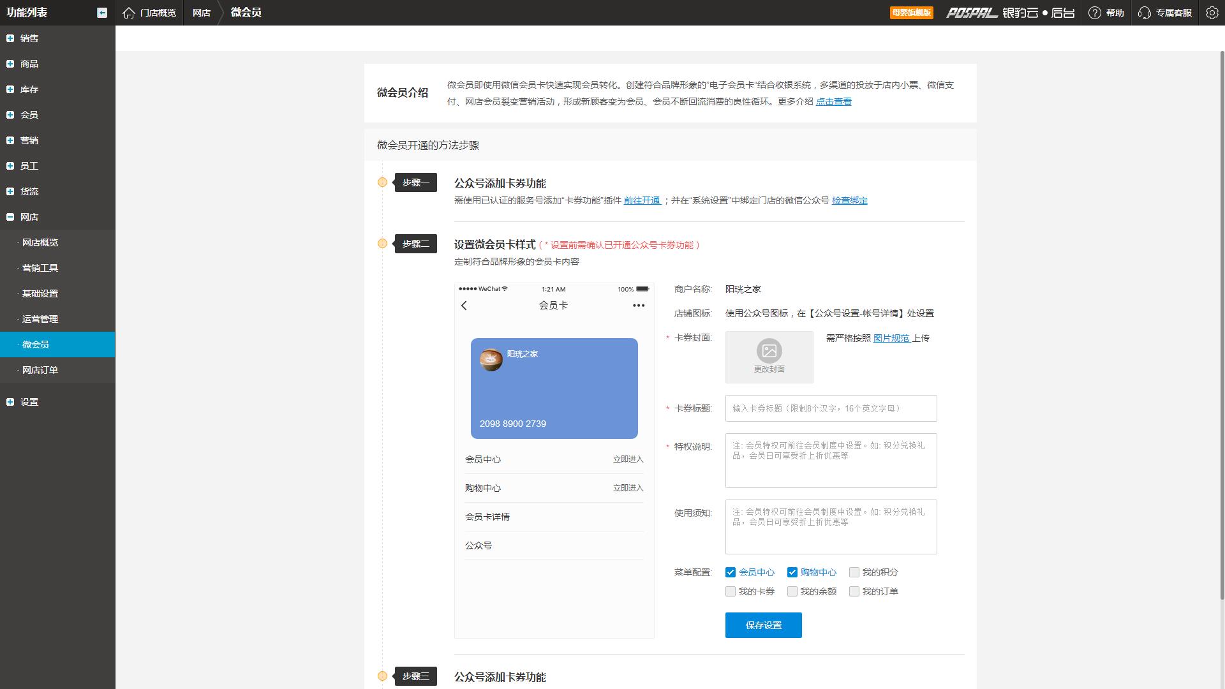Collapse the 网店 menu group
This screenshot has height=689, width=1225.
10,217
